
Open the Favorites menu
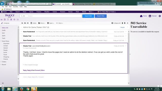pos(15,7)
